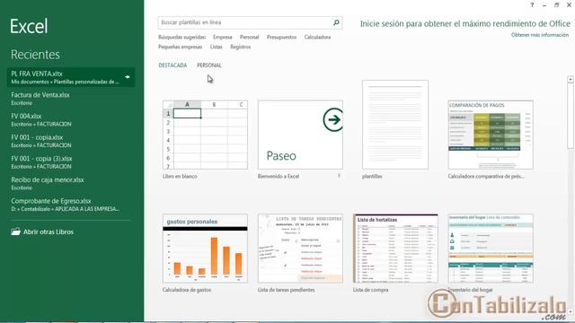
Task: Click the folder icon for Abrir otras Libros
Action: click(x=15, y=231)
